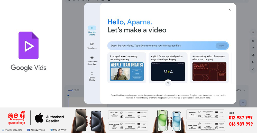Open the Learn more link
Screen dimensions: 257x133
point(205,98)
